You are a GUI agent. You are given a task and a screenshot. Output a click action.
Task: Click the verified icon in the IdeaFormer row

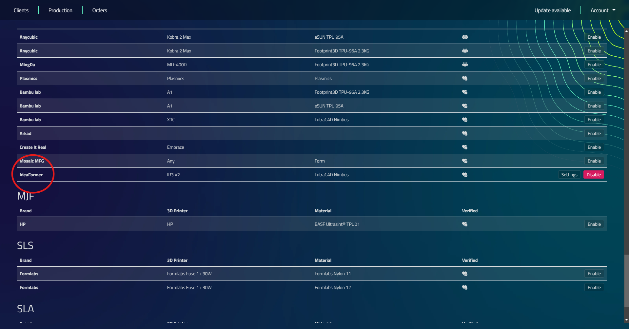click(464, 175)
